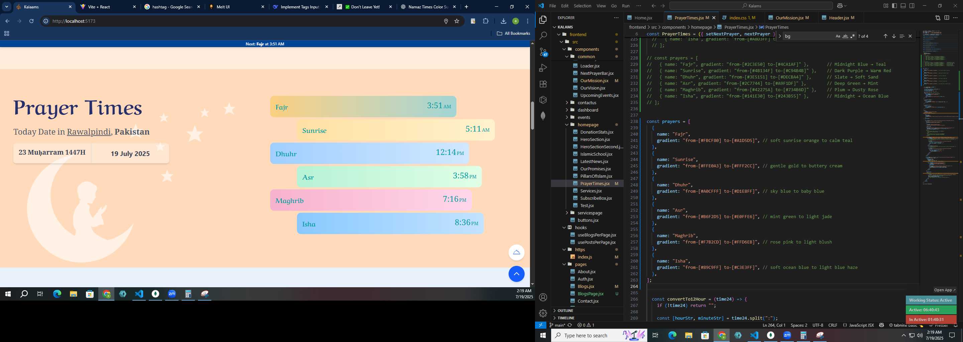963x342 pixels.
Task: Open Chrome extensions puzzle icon
Action: pos(486,21)
